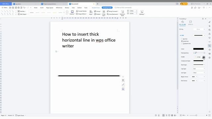Click the Outline icon in ribbon
The image size is (212, 119).
[x=72, y=12]
